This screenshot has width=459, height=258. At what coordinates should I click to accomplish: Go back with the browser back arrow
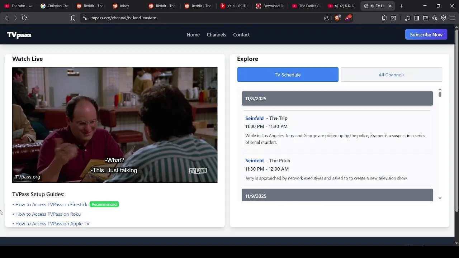(x=6, y=18)
